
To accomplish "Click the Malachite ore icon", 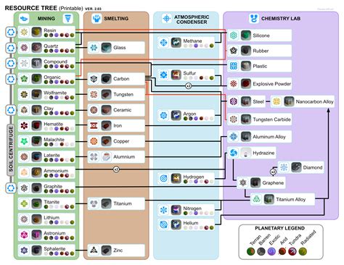I will pyautogui.click(x=36, y=141).
